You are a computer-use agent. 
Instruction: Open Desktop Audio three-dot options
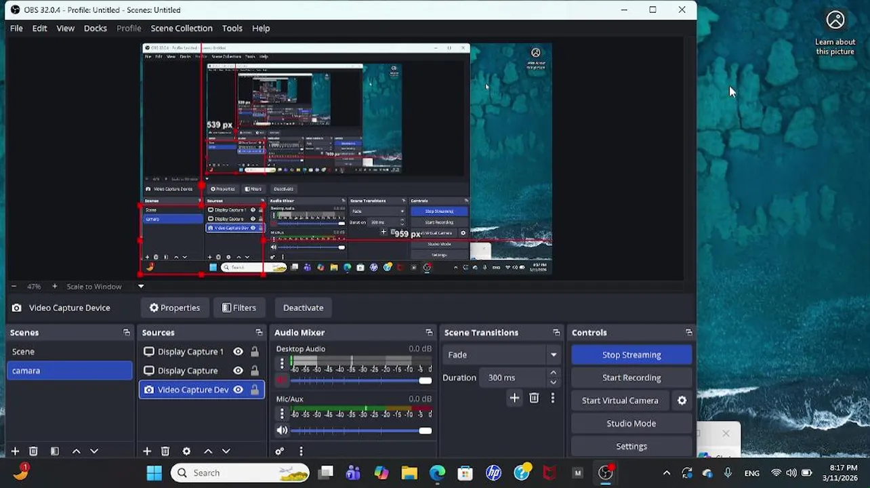282,364
